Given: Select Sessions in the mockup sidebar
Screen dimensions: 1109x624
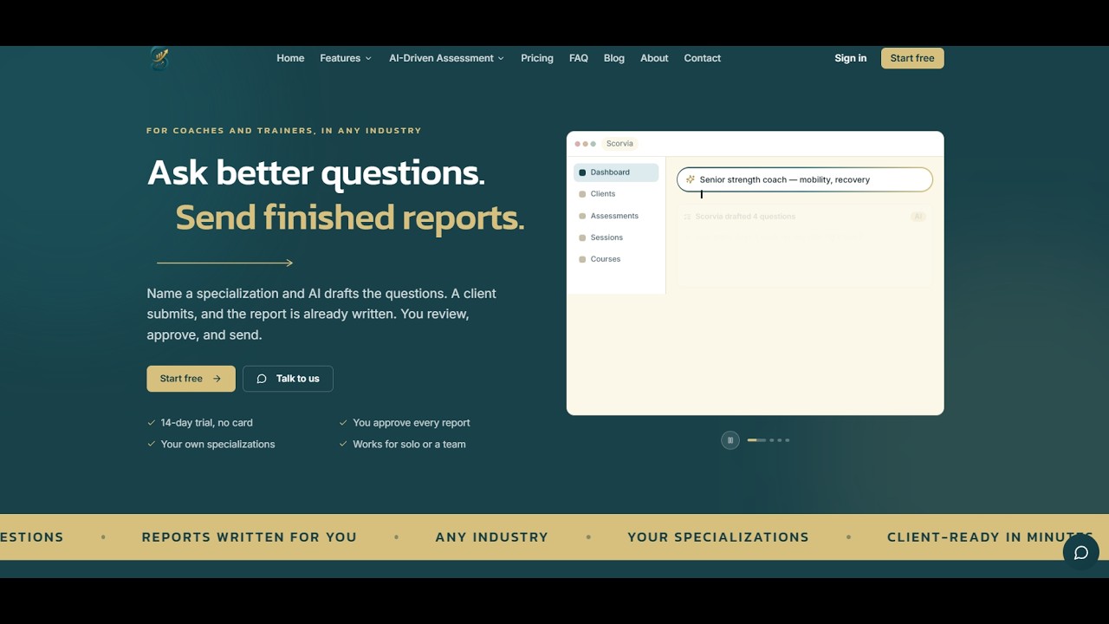Looking at the screenshot, I should (x=616, y=237).
